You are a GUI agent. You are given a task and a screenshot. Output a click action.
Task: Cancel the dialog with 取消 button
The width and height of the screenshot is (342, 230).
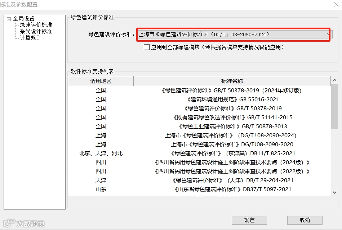pos(304,220)
